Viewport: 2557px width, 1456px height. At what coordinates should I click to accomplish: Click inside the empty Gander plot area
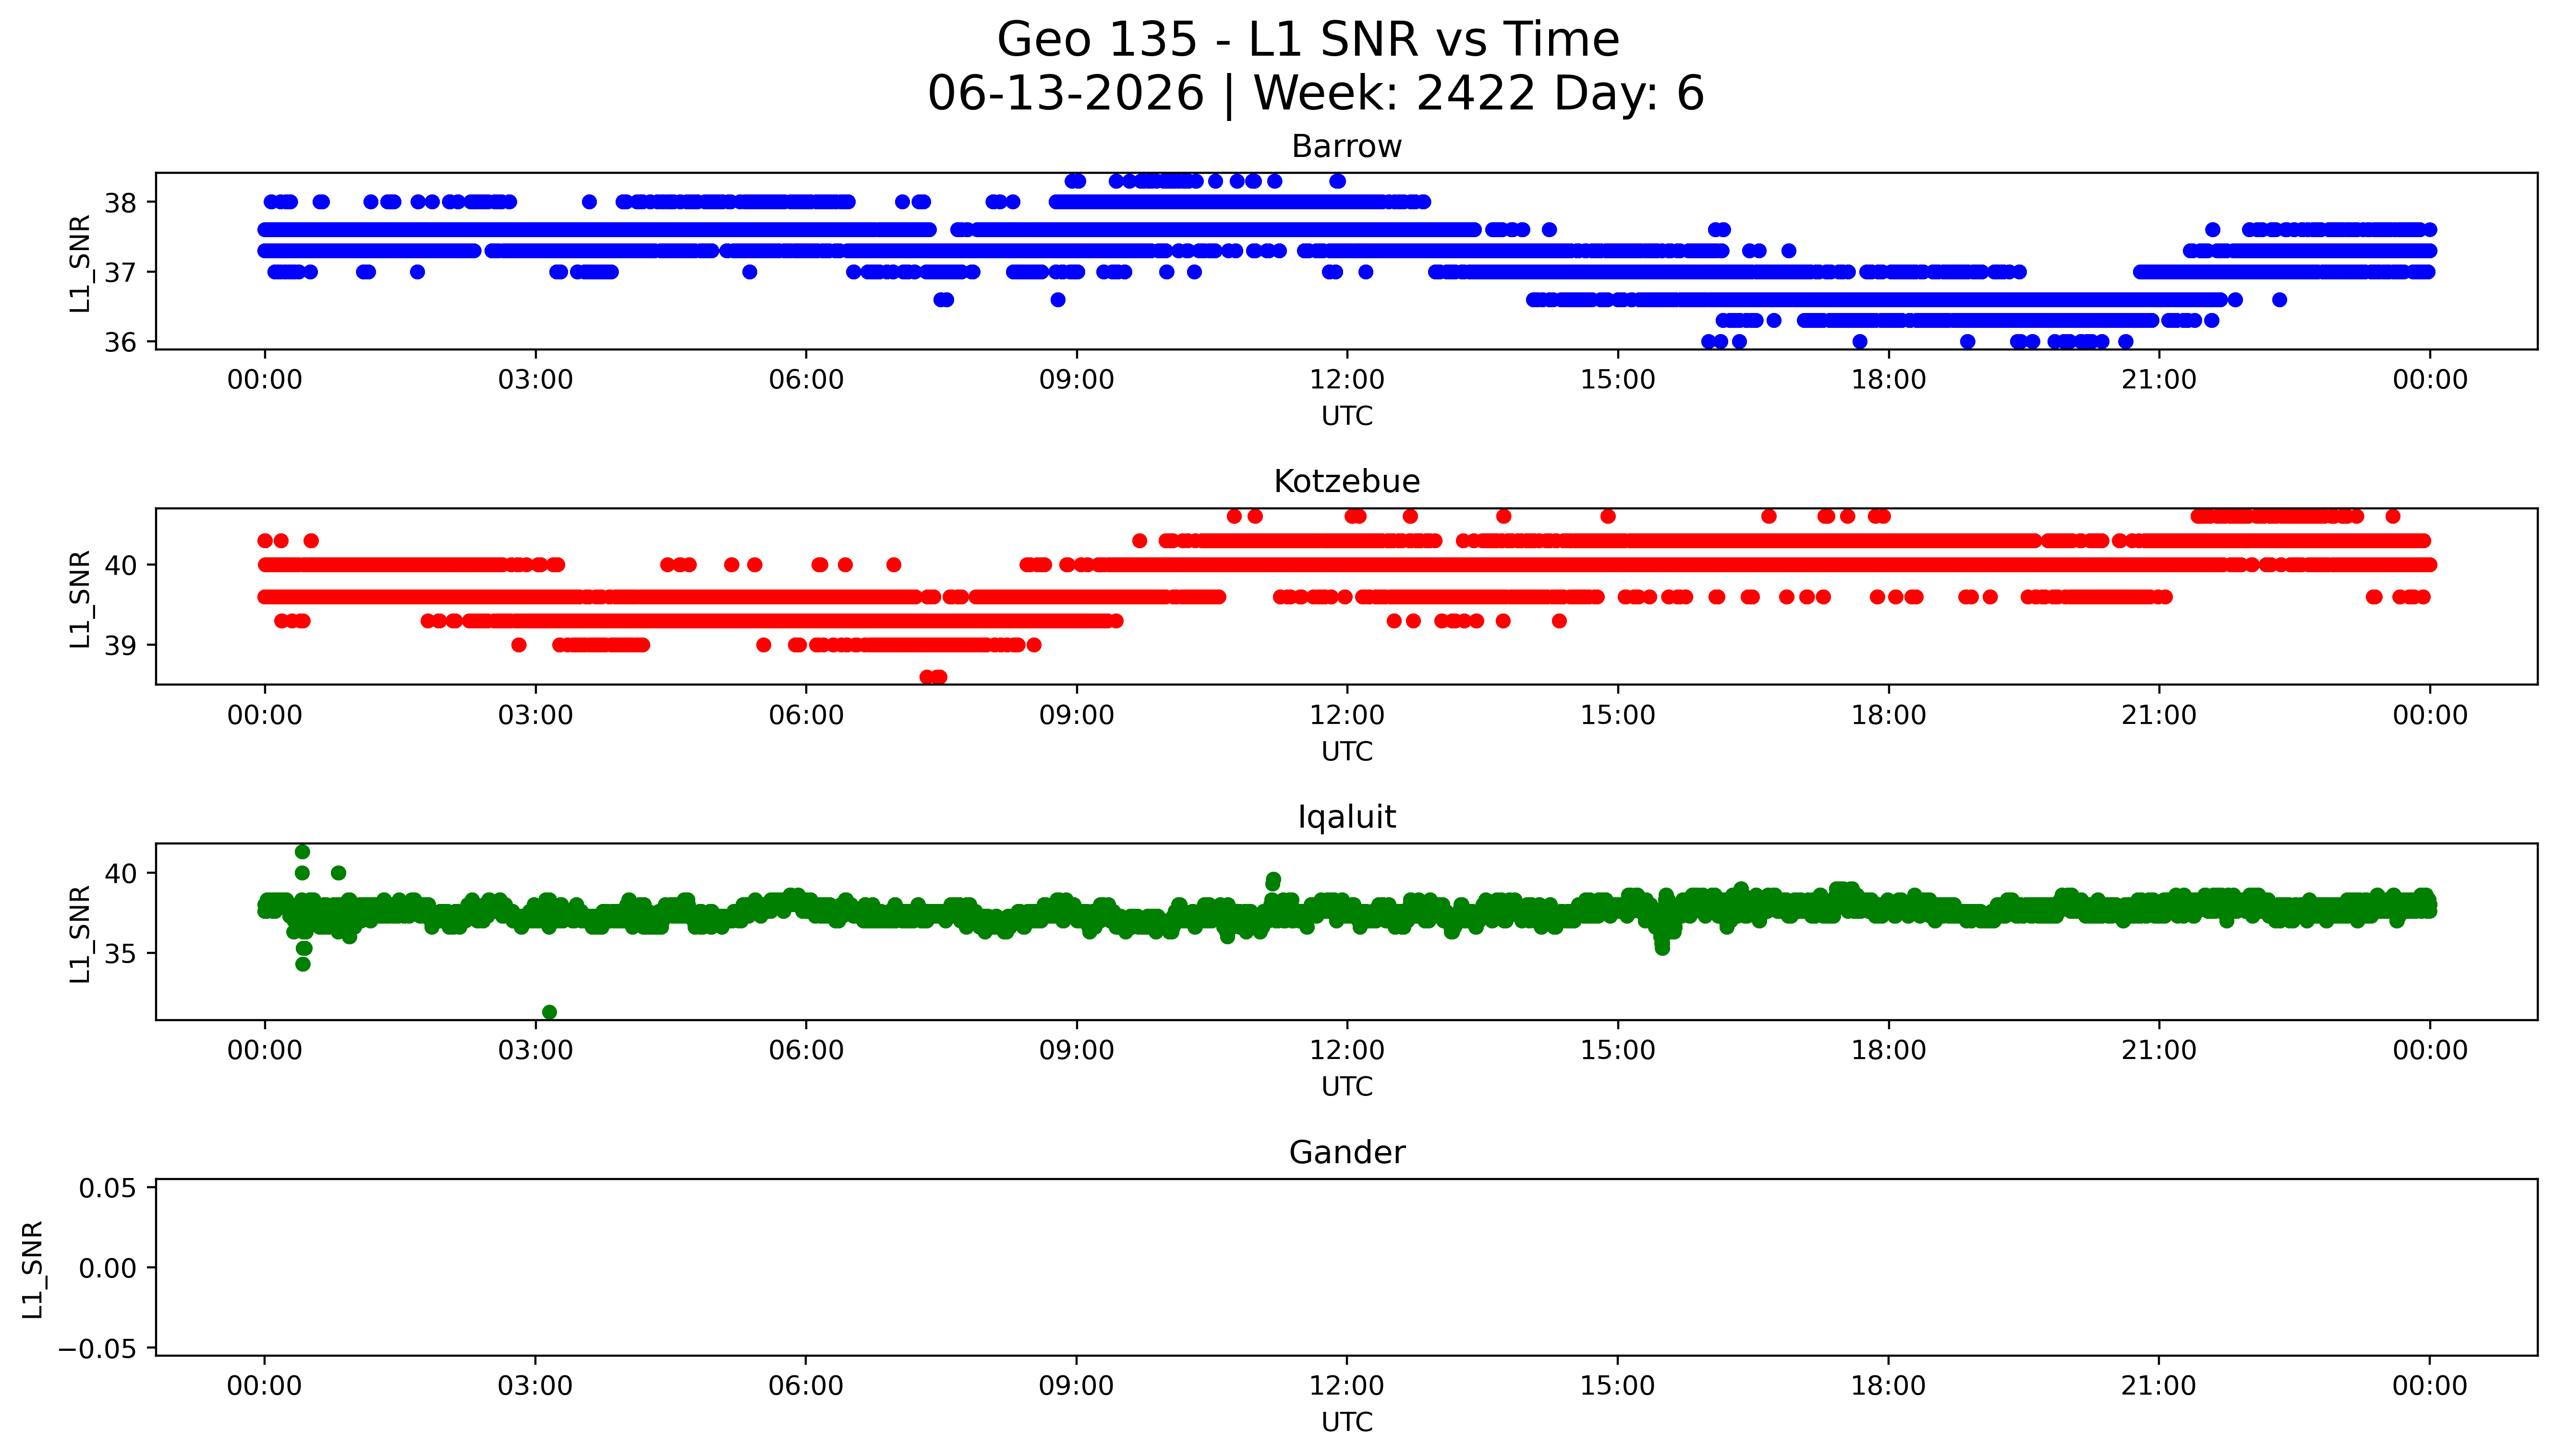pyautogui.click(x=1346, y=1267)
